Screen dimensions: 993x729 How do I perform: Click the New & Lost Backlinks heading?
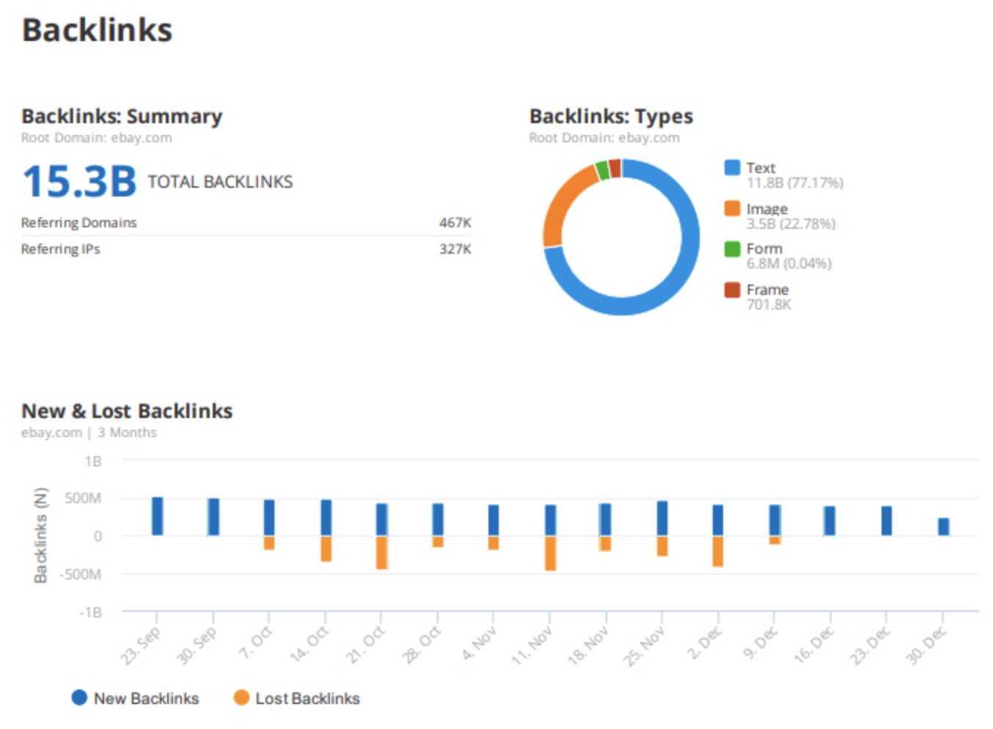(127, 411)
